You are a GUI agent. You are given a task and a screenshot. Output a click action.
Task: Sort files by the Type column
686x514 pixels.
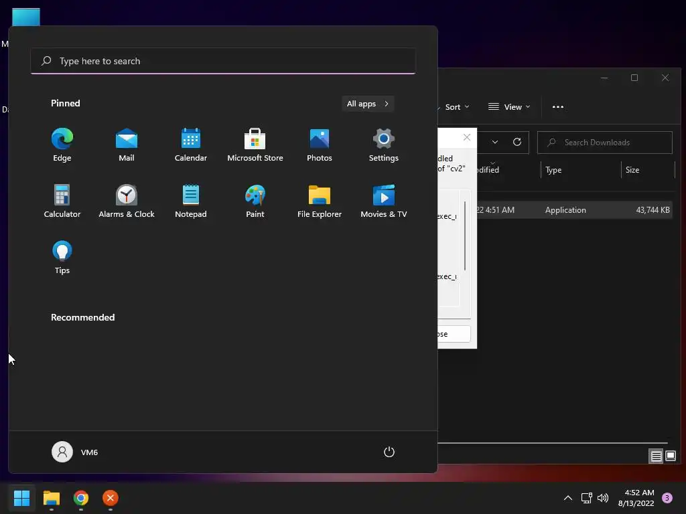[581, 170]
